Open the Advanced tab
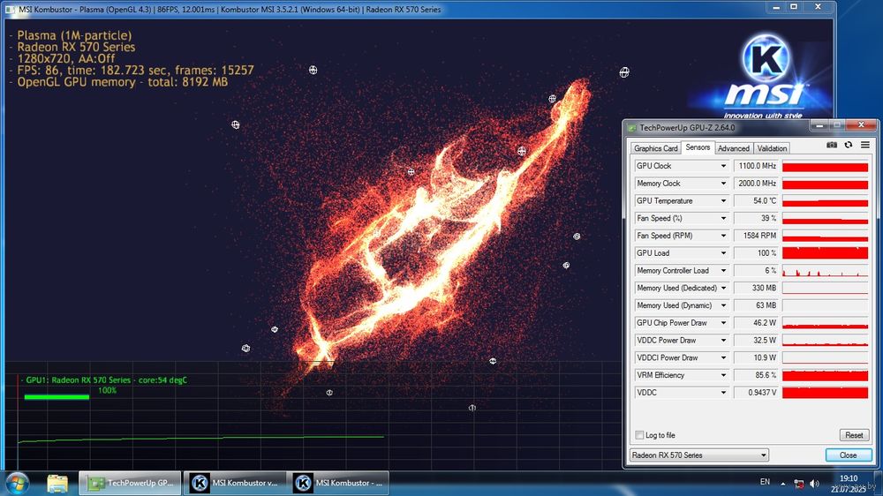883x496 pixels. [x=733, y=148]
